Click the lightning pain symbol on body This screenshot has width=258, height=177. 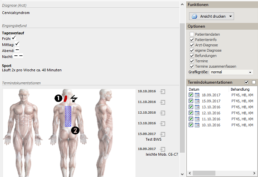tap(74, 98)
